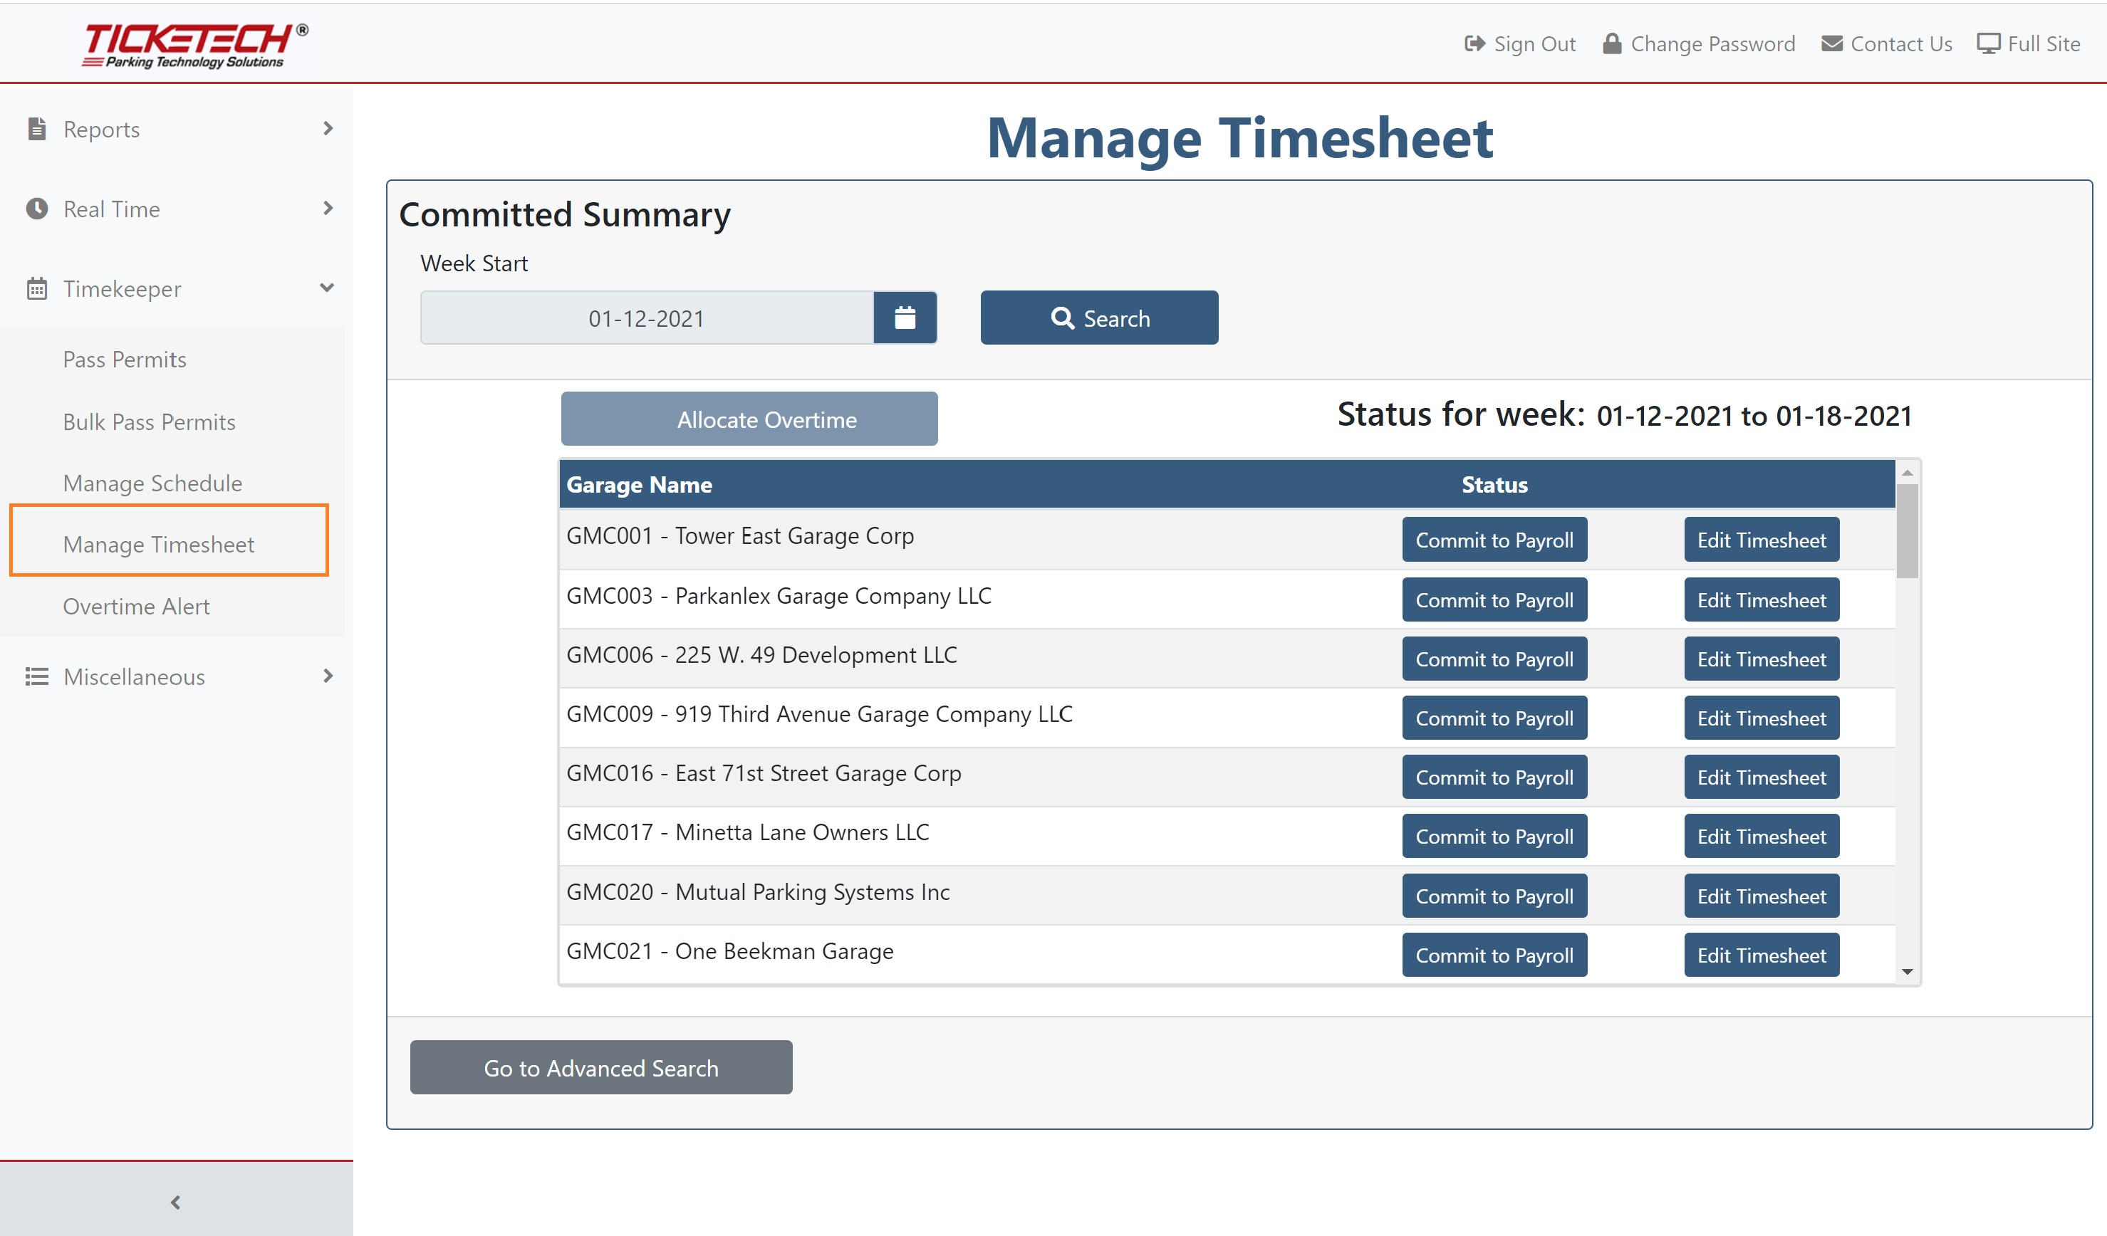Open the Overtime Alert menu item
The width and height of the screenshot is (2107, 1236).
point(136,606)
